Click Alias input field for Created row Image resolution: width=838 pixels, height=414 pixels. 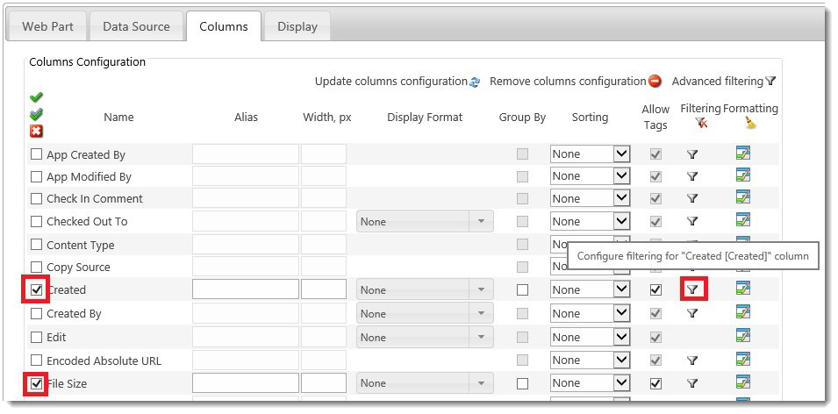[x=246, y=289]
